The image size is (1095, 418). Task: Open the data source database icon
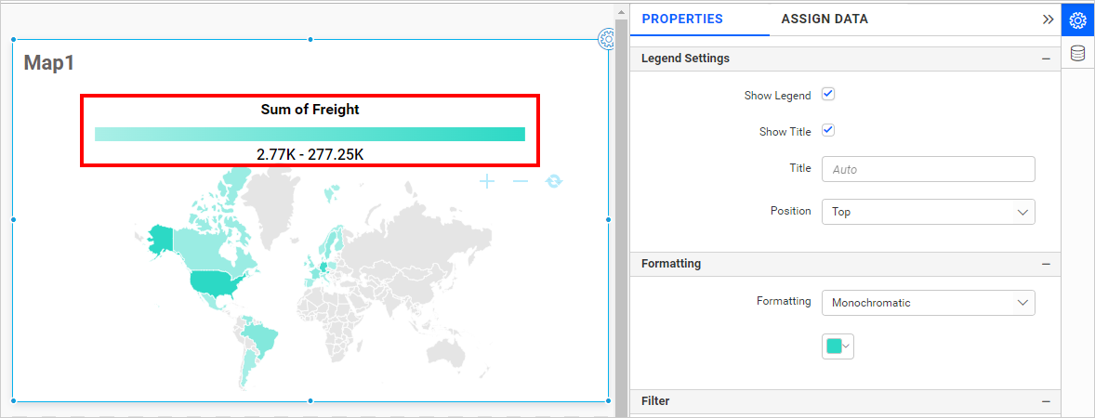point(1077,53)
